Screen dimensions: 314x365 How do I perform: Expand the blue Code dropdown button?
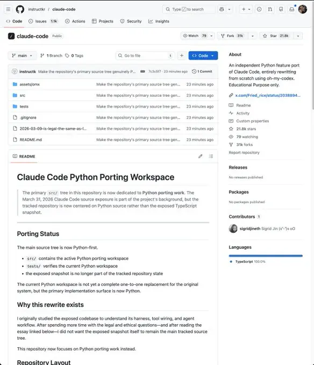(203, 55)
